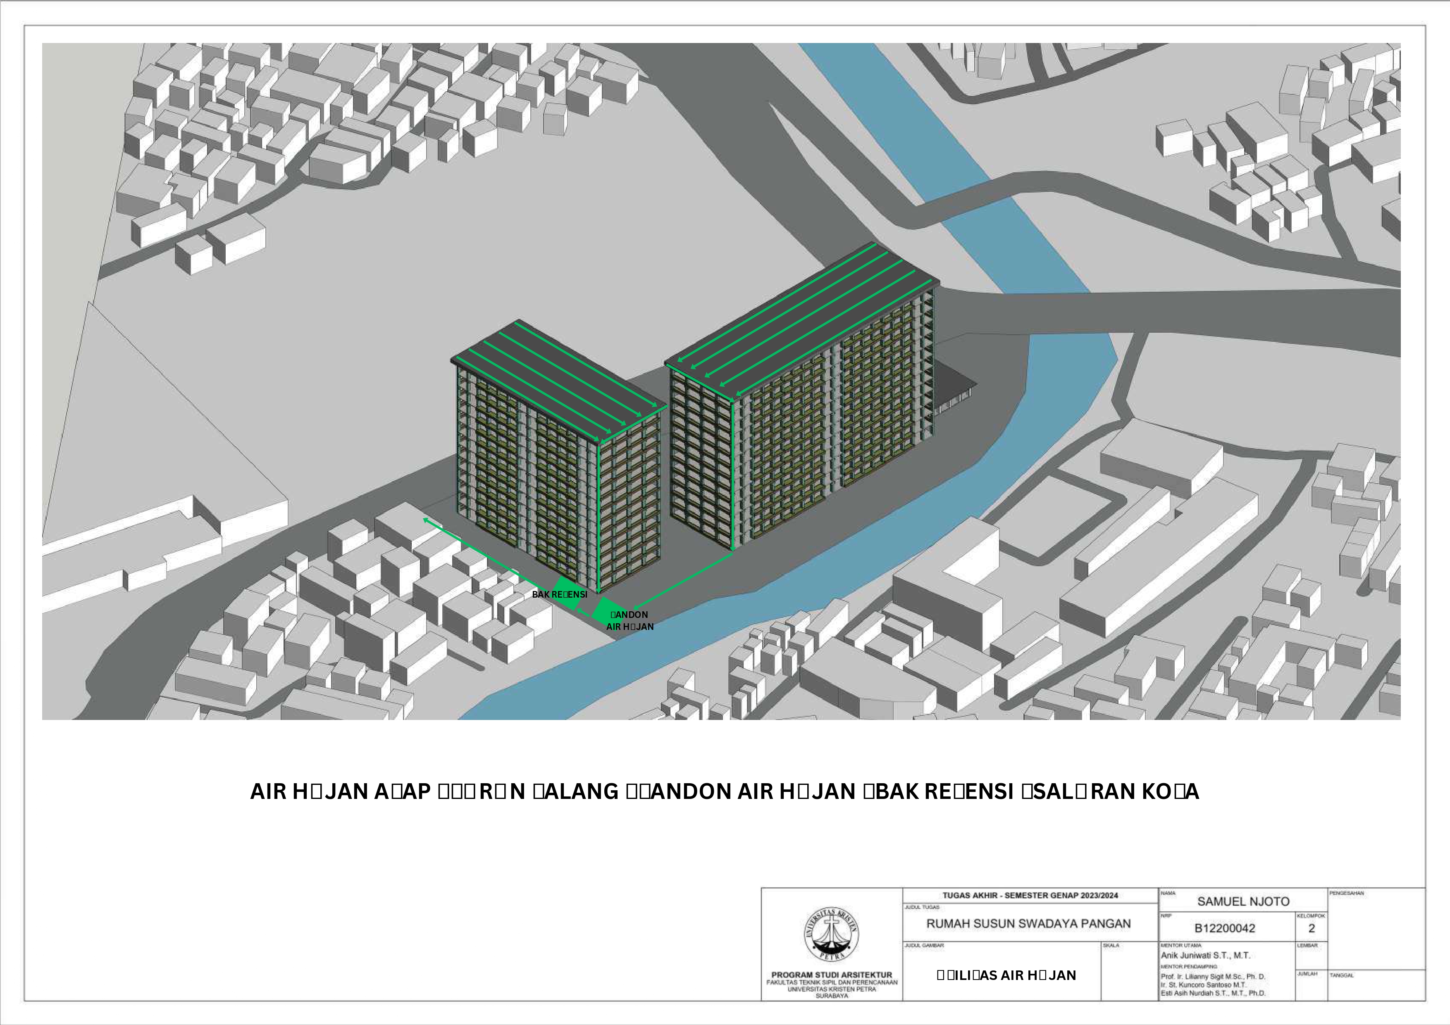Click the Air Hujan drawing title
This screenshot has height=1025, width=1450.
1006,976
